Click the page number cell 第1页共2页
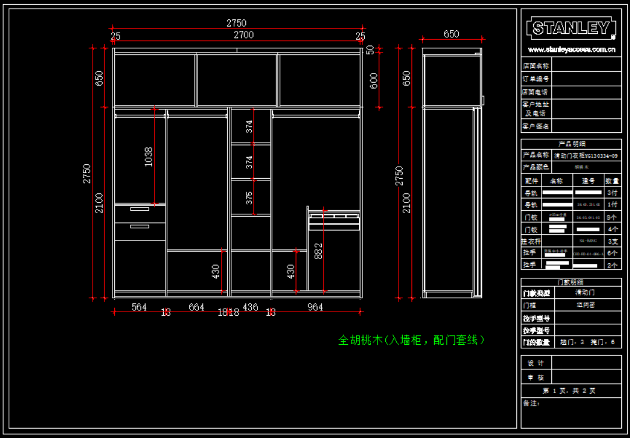630x438 pixels. coord(571,391)
